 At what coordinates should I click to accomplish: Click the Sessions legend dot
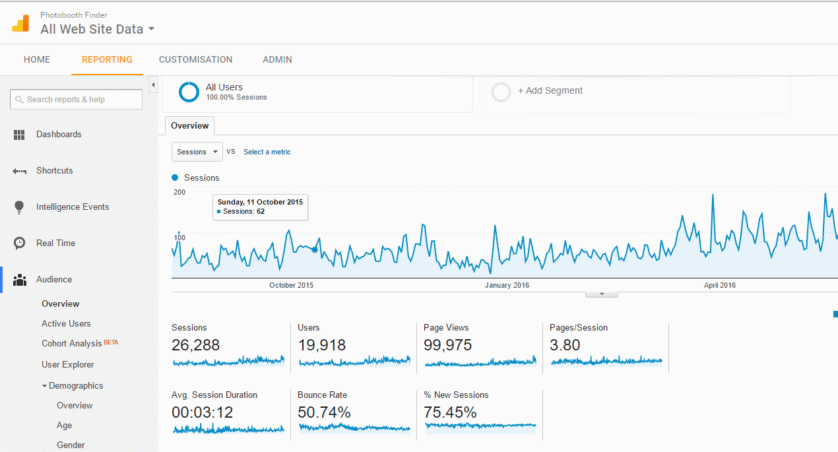coord(175,178)
